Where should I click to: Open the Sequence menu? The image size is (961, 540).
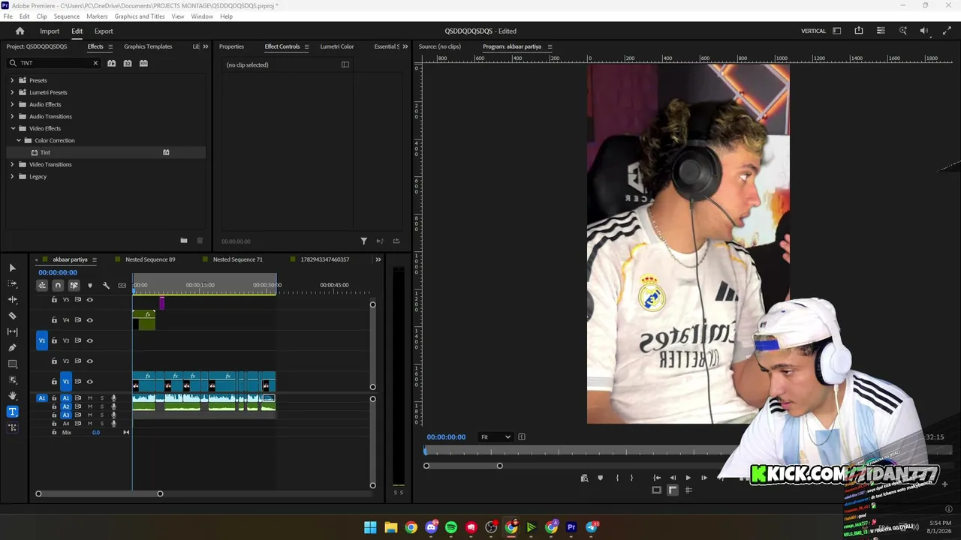click(x=67, y=16)
